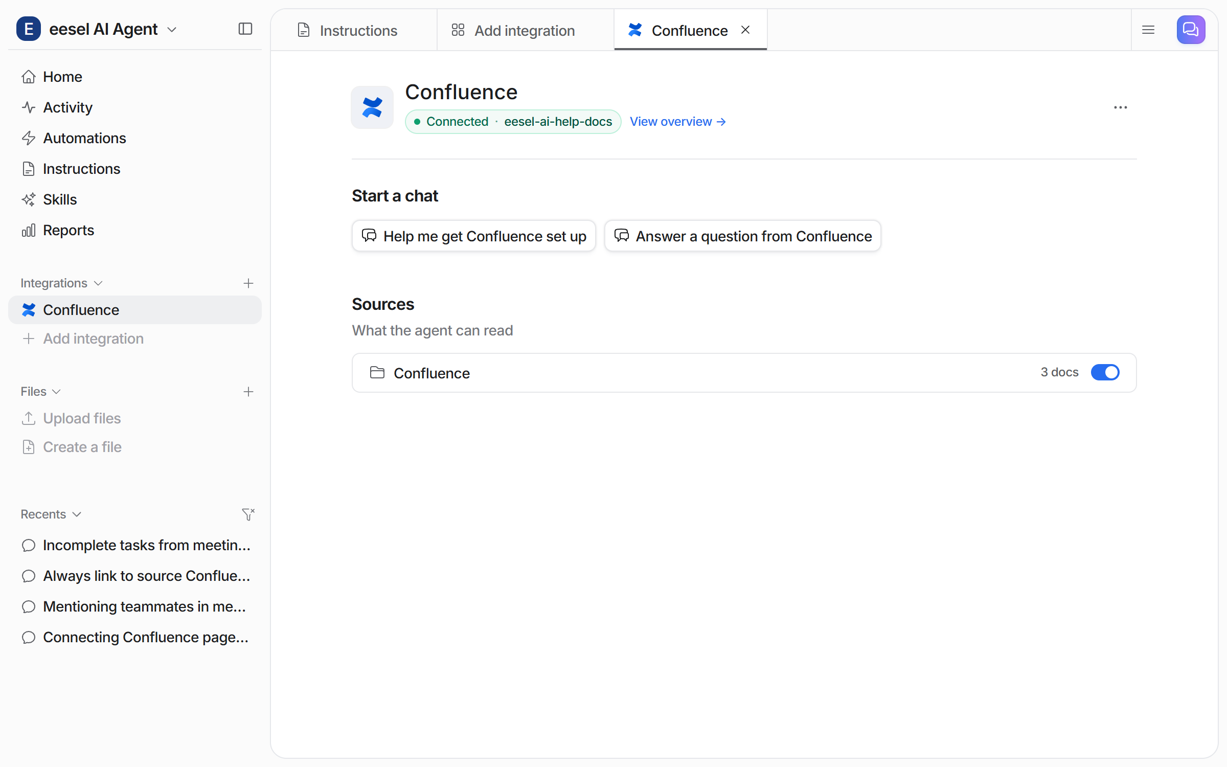Open Skills in sidebar
The image size is (1227, 767).
tap(135, 199)
